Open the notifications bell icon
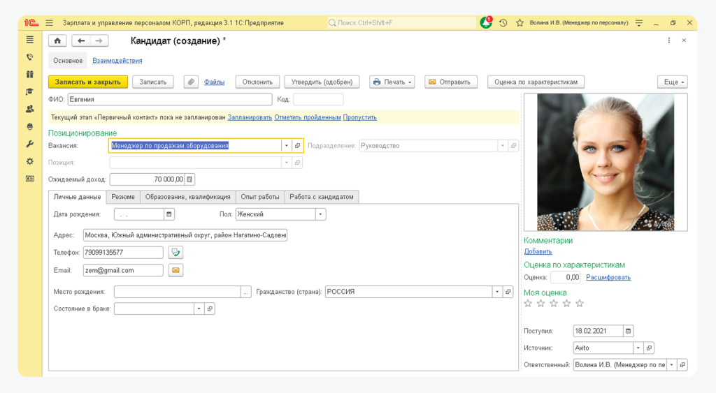716x393 pixels. (485, 23)
